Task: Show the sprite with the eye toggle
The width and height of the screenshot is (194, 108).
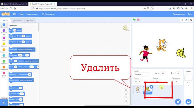Action: tap(136, 81)
